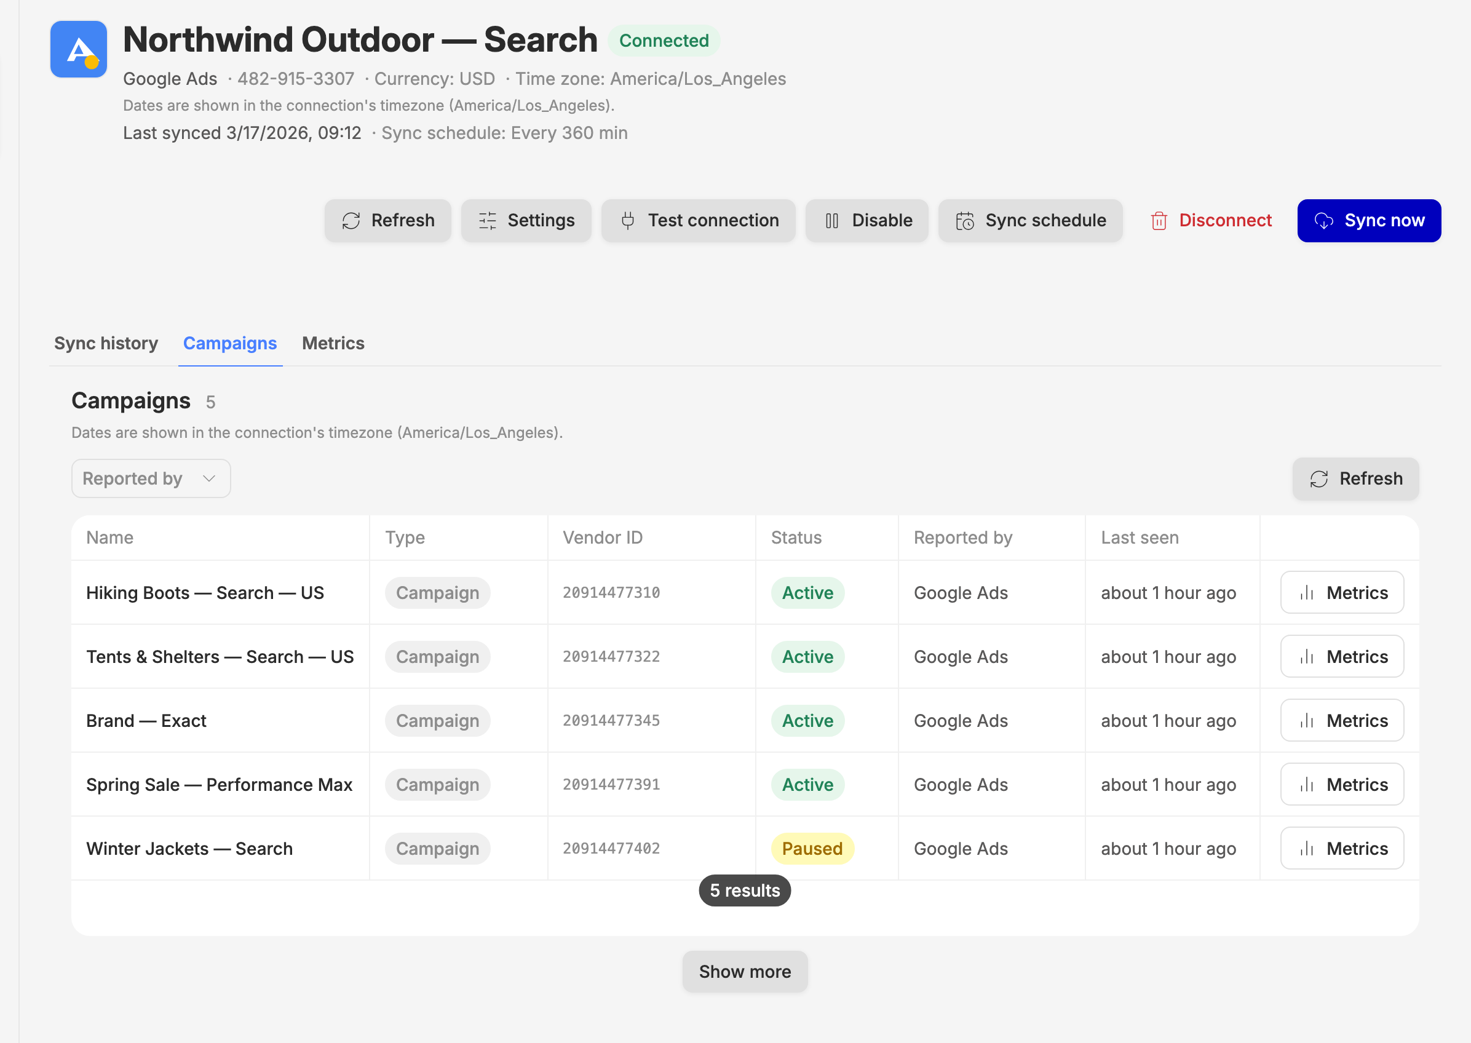Click the plug icon in Test connection
This screenshot has height=1043, width=1471.
pyautogui.click(x=628, y=221)
